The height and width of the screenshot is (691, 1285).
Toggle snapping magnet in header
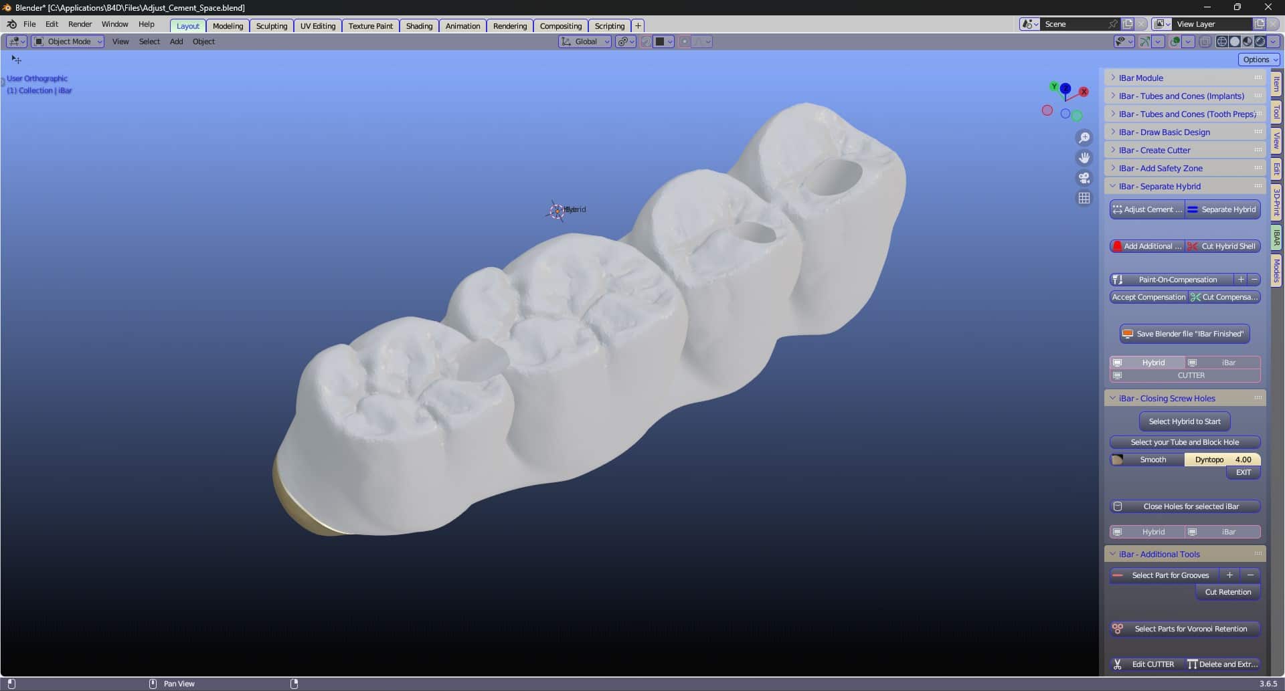646,41
